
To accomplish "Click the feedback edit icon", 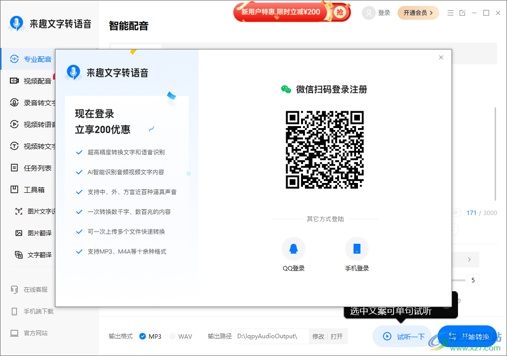I will pos(462,13).
